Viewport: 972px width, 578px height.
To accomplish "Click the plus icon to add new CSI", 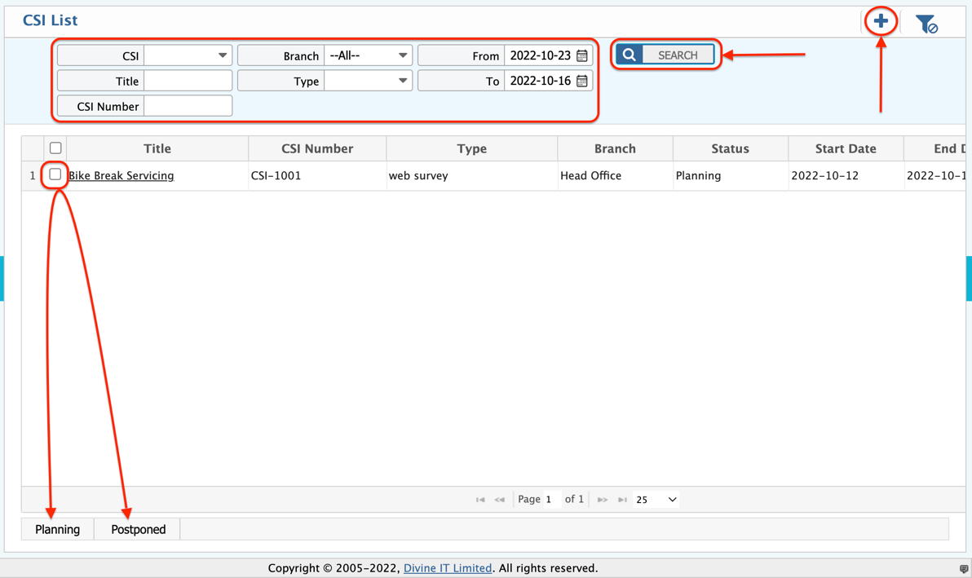I will click(880, 21).
